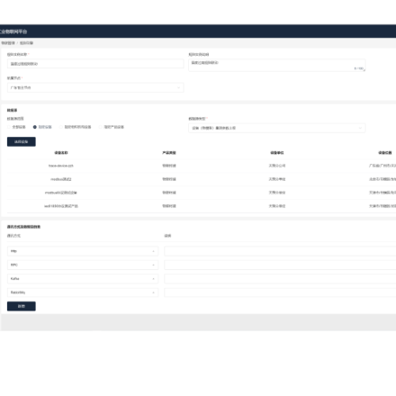Expand the RPC communication method dropdown

click(x=83, y=265)
